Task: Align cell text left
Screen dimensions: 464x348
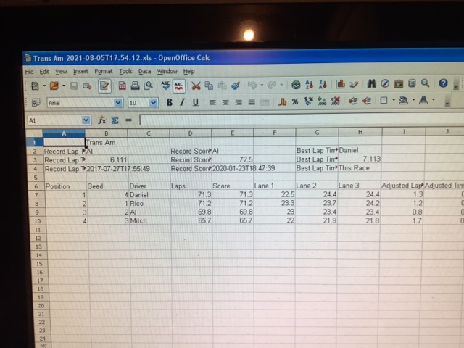Action: pyautogui.click(x=212, y=102)
